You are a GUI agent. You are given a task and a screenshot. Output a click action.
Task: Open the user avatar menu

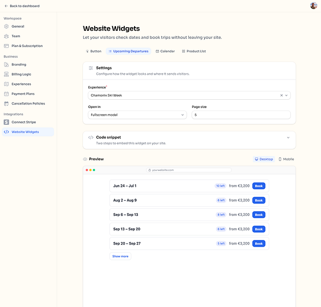click(x=313, y=6)
